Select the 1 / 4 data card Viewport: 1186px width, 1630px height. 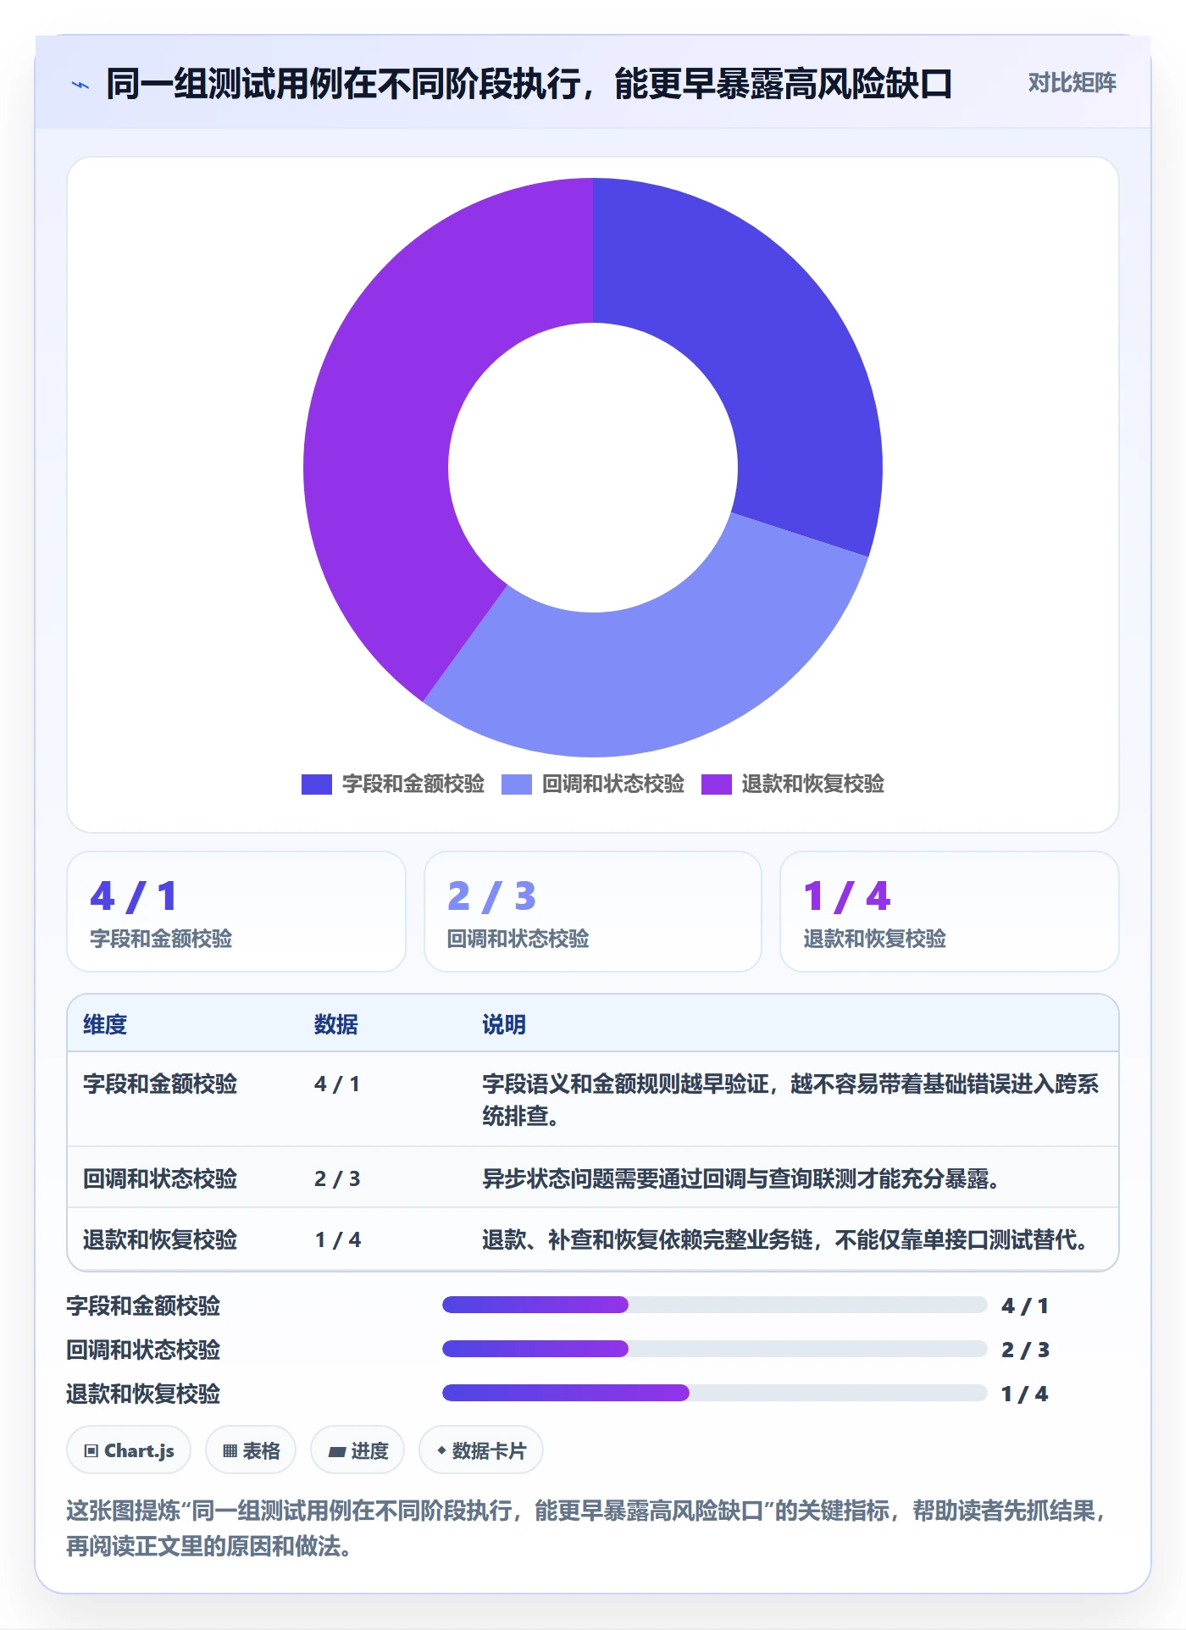pos(950,912)
